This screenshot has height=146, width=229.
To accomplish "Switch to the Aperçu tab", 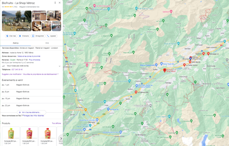I will point(16,43).
